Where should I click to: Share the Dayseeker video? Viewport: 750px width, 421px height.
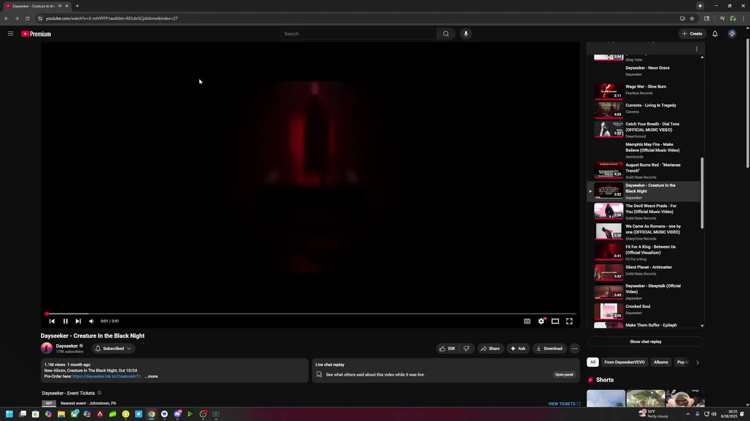point(490,348)
